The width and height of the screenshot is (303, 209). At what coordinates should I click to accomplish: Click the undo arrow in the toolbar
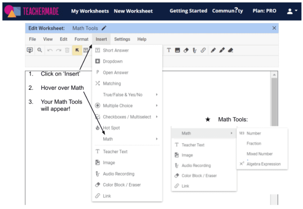coord(50,50)
